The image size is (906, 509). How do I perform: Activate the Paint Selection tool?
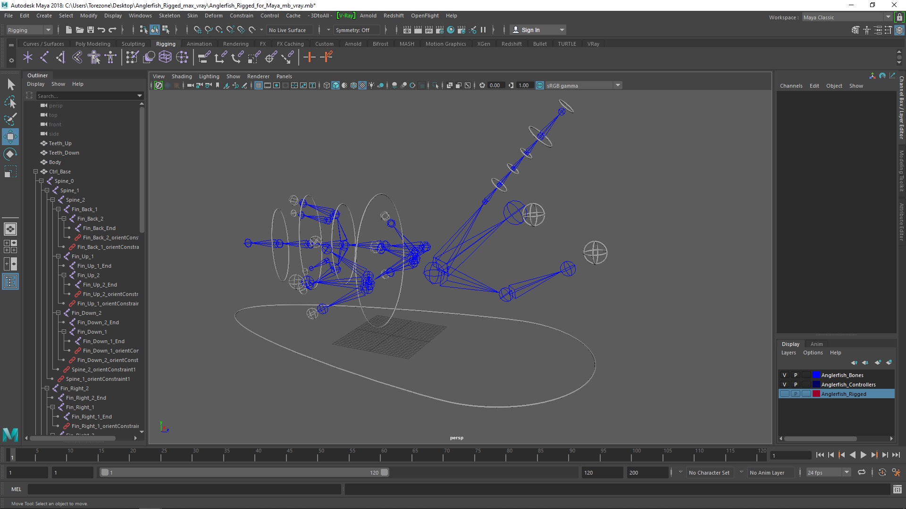click(x=10, y=119)
